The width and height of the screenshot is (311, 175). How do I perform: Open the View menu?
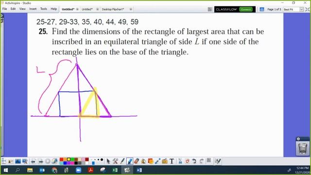click(22, 9)
